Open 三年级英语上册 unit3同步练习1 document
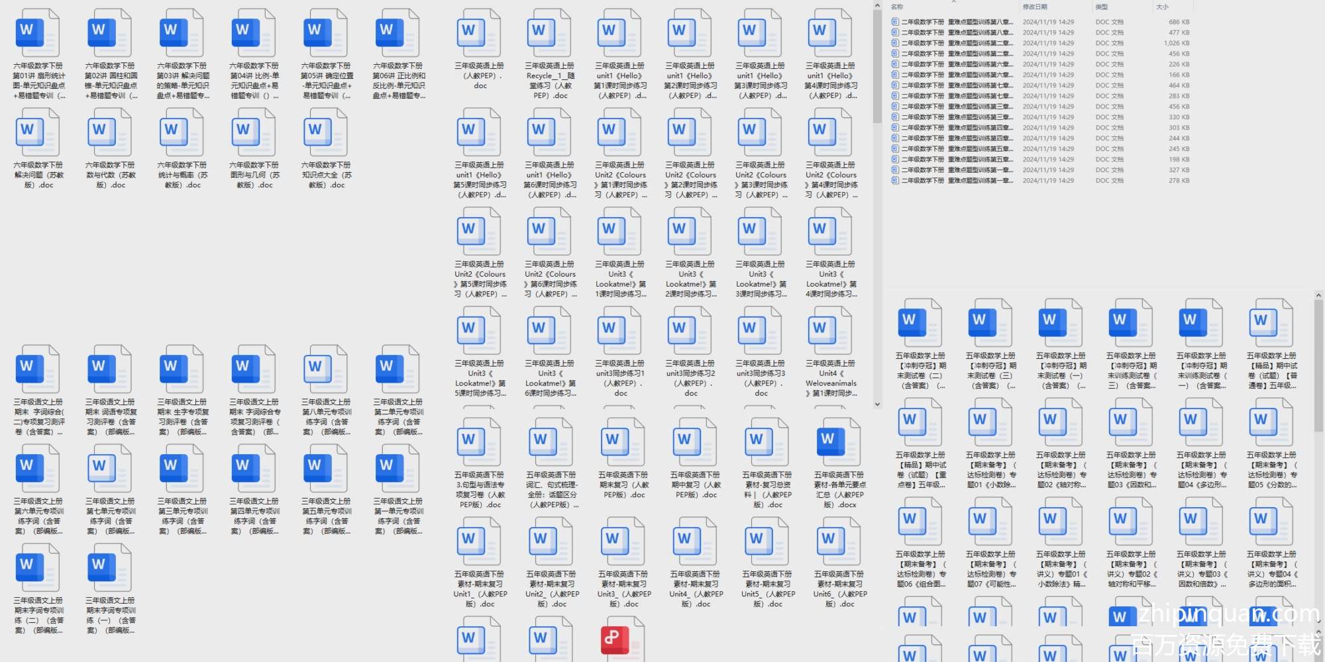1325x662 pixels. [x=620, y=352]
